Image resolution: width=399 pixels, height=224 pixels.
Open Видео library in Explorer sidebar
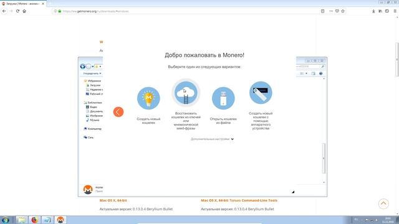coord(92,107)
